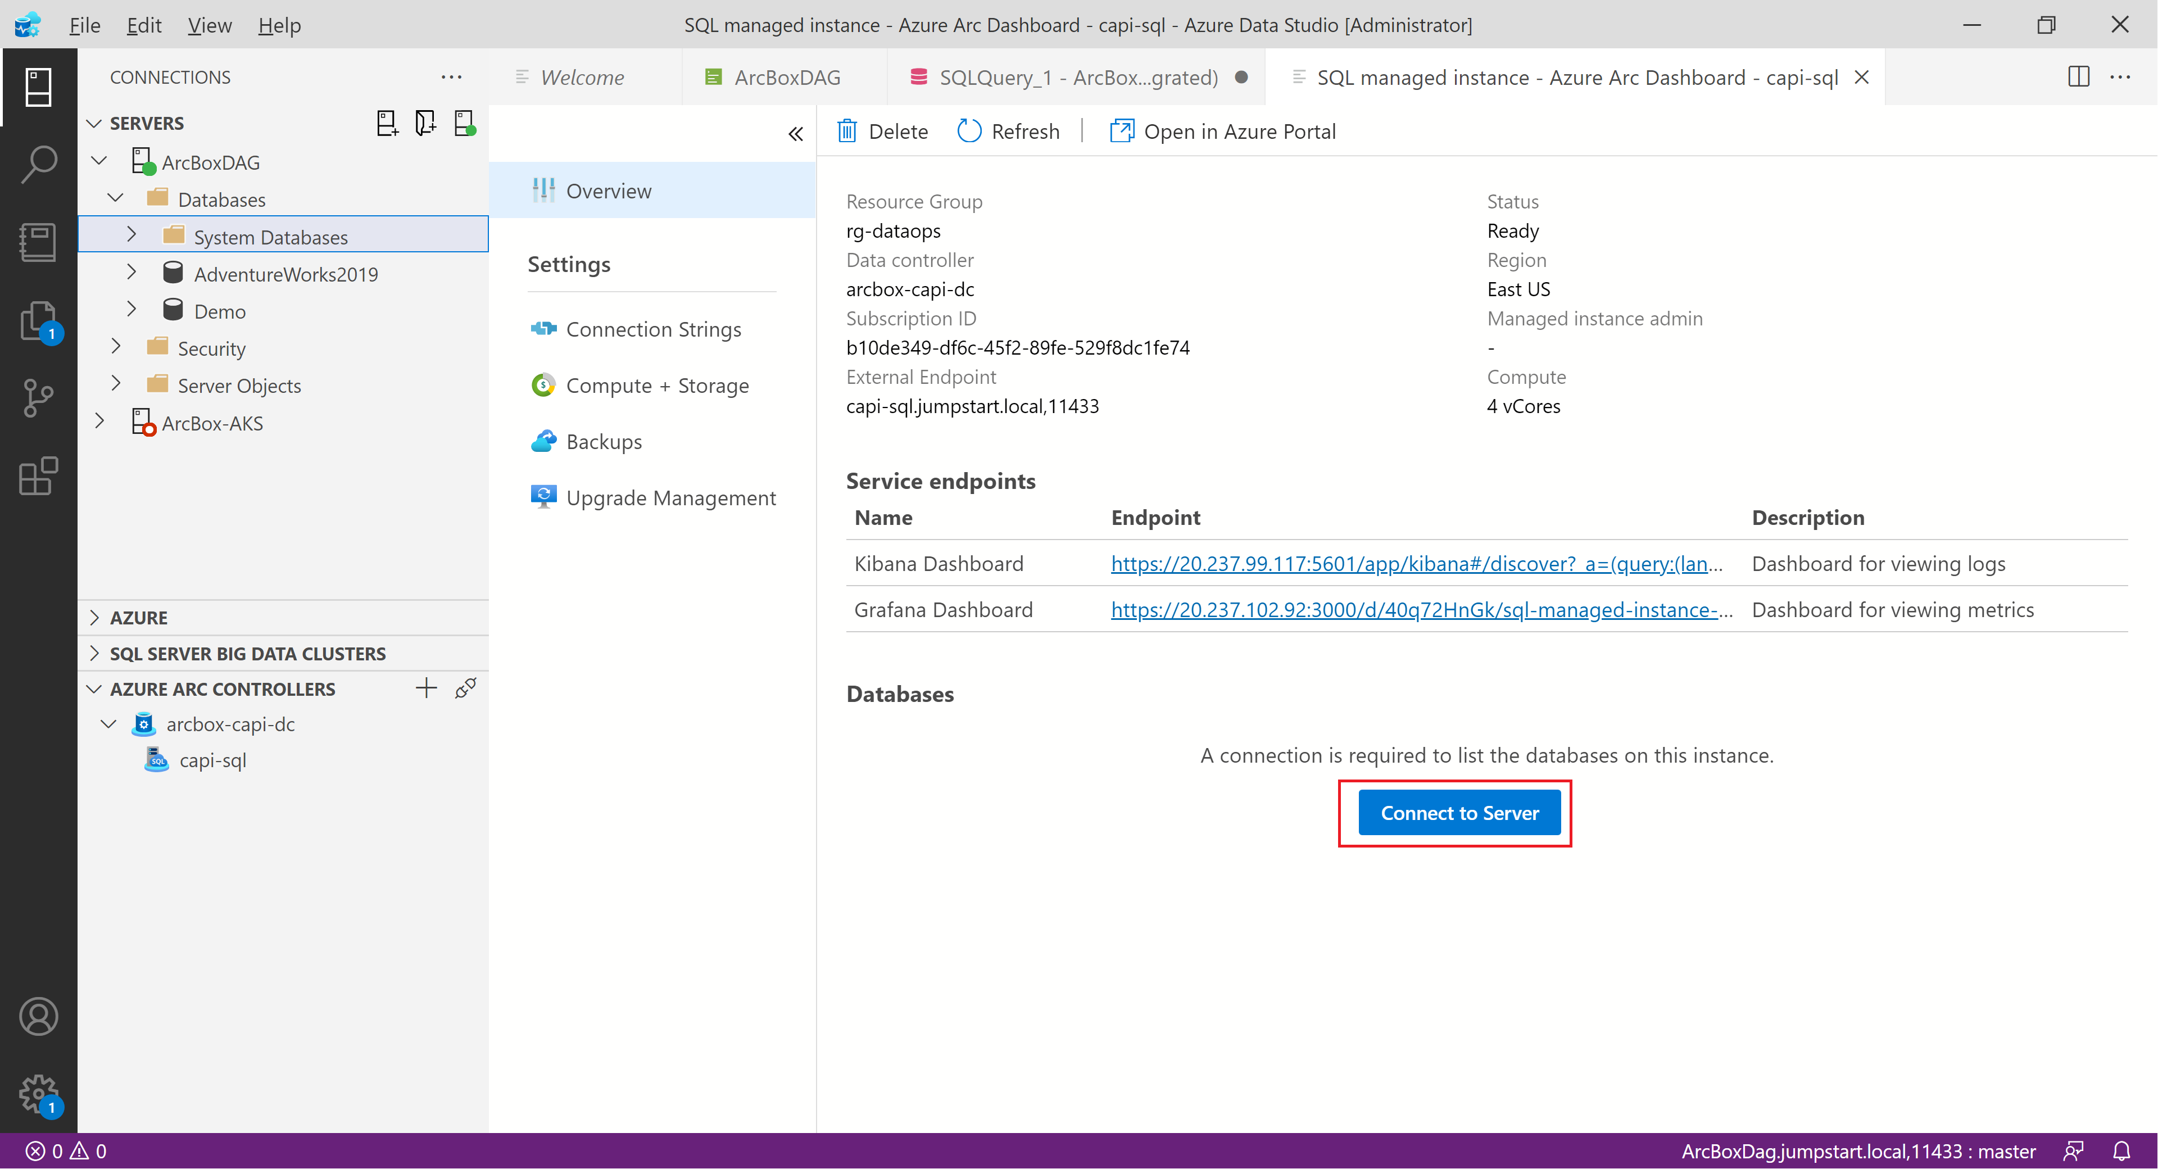Viewport: 2158px width, 1169px height.
Task: Open the Extensions view icon
Action: tap(39, 476)
